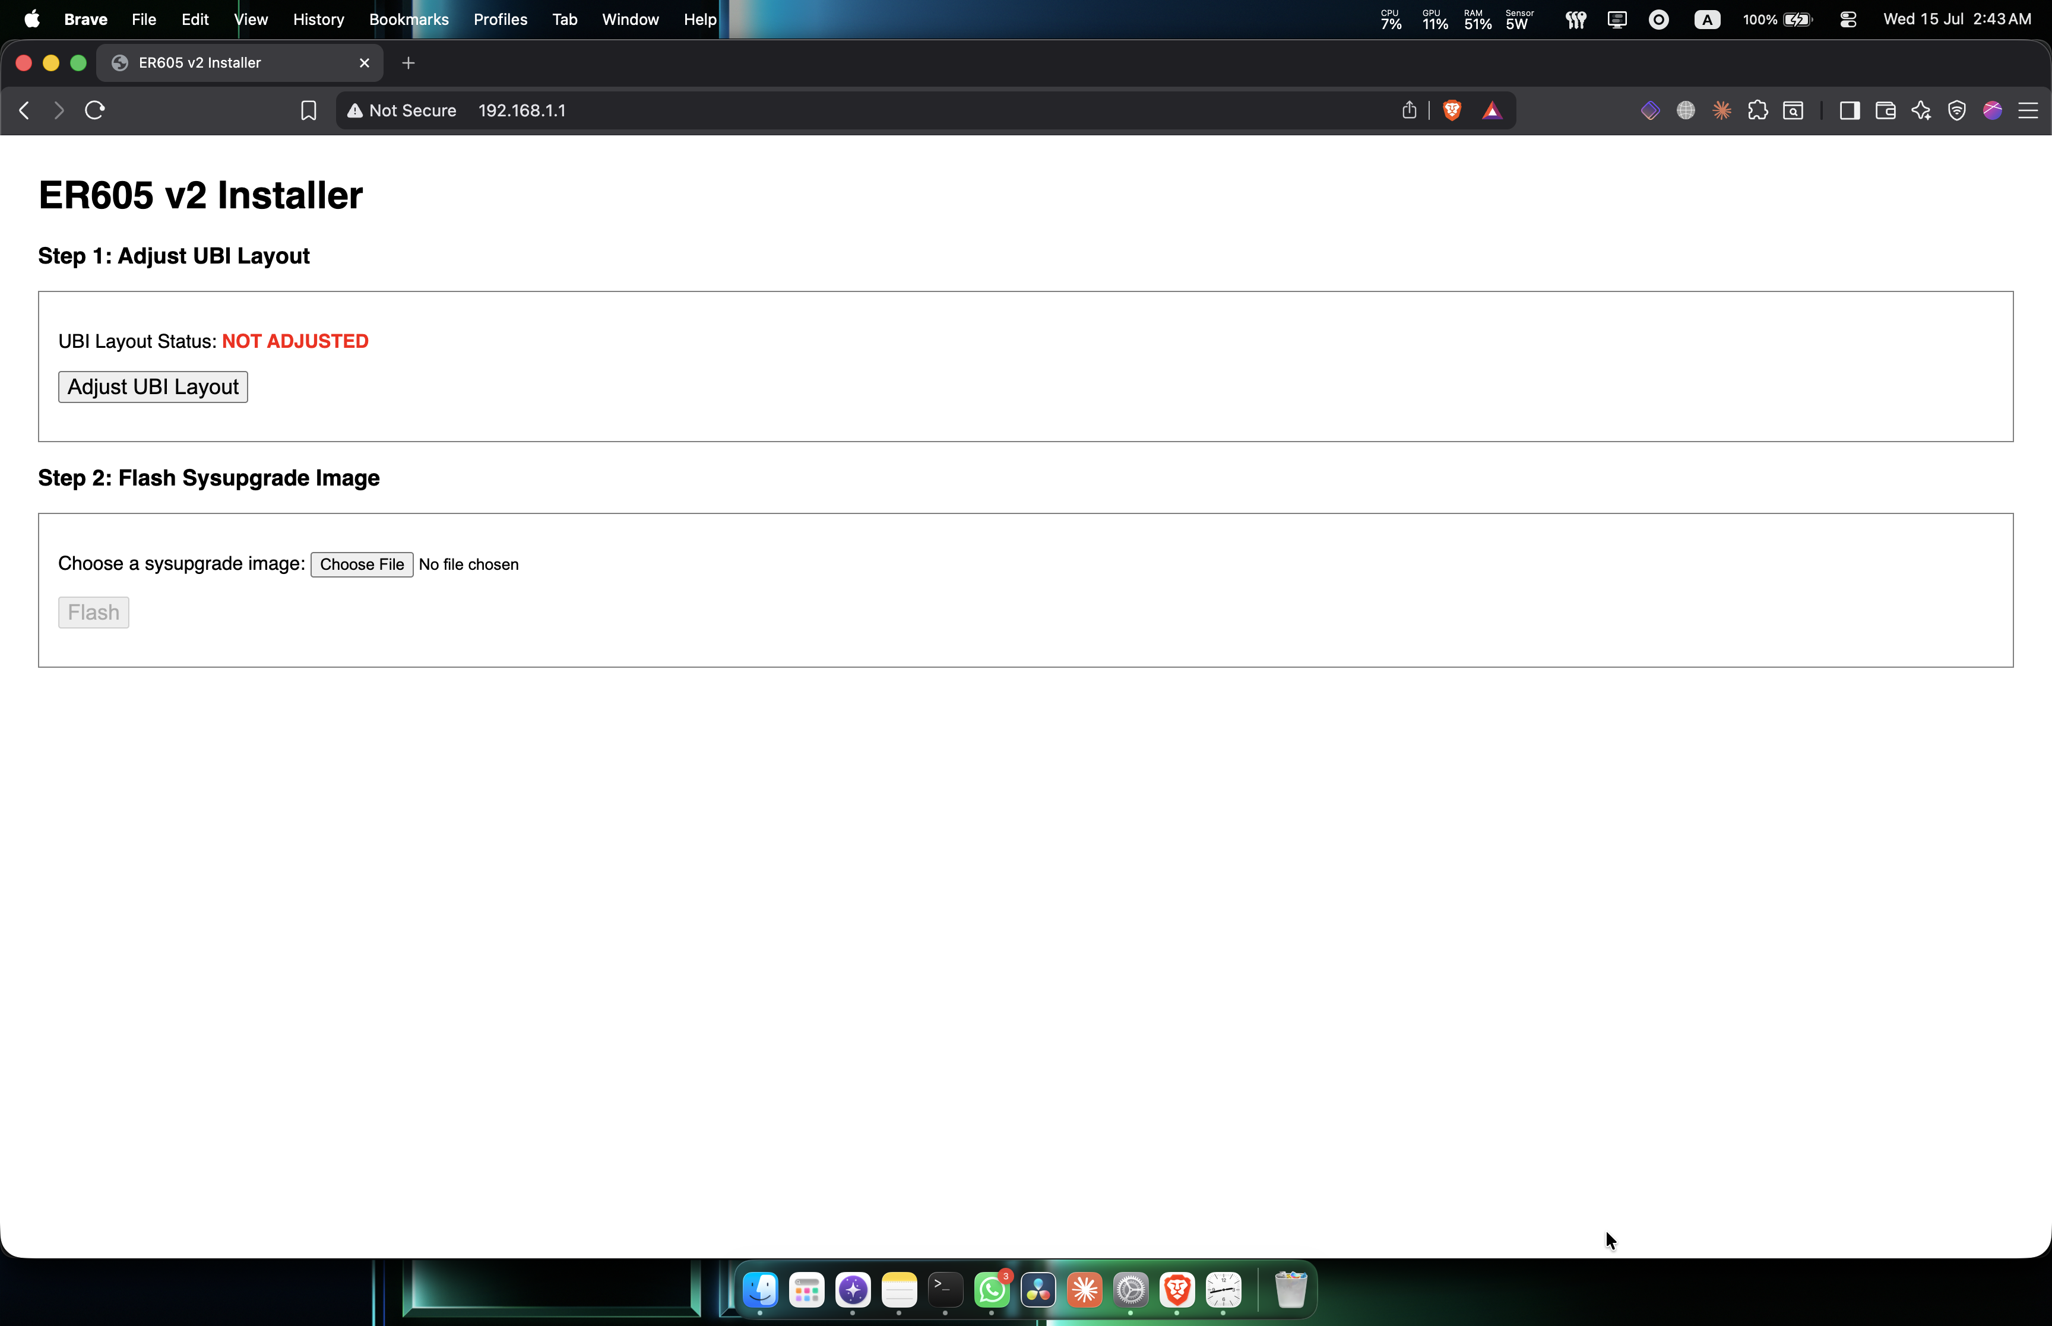Click the date and time in menu bar
The height and width of the screenshot is (1326, 2052).
[x=1957, y=19]
